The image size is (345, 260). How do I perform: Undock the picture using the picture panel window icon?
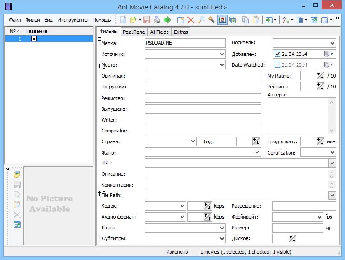tap(17, 224)
